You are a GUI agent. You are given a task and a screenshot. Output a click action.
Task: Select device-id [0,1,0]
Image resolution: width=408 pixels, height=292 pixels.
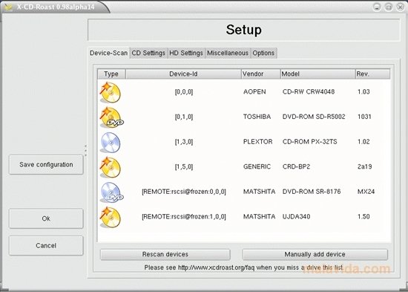184,117
